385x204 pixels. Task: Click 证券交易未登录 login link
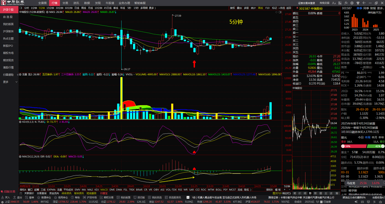click(306, 3)
